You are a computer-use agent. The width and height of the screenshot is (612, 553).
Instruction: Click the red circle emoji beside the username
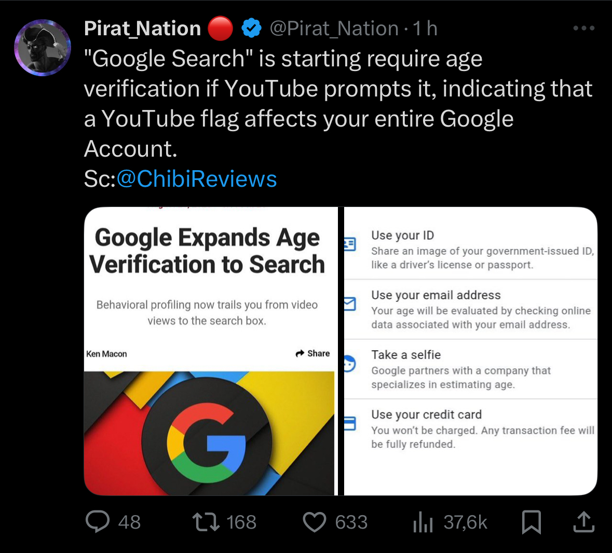[x=220, y=29]
